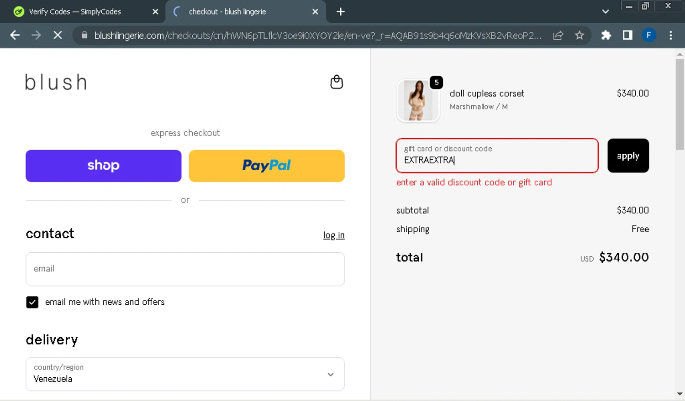Uncheck email me with news and offers
This screenshot has width=685, height=401.
click(32, 302)
